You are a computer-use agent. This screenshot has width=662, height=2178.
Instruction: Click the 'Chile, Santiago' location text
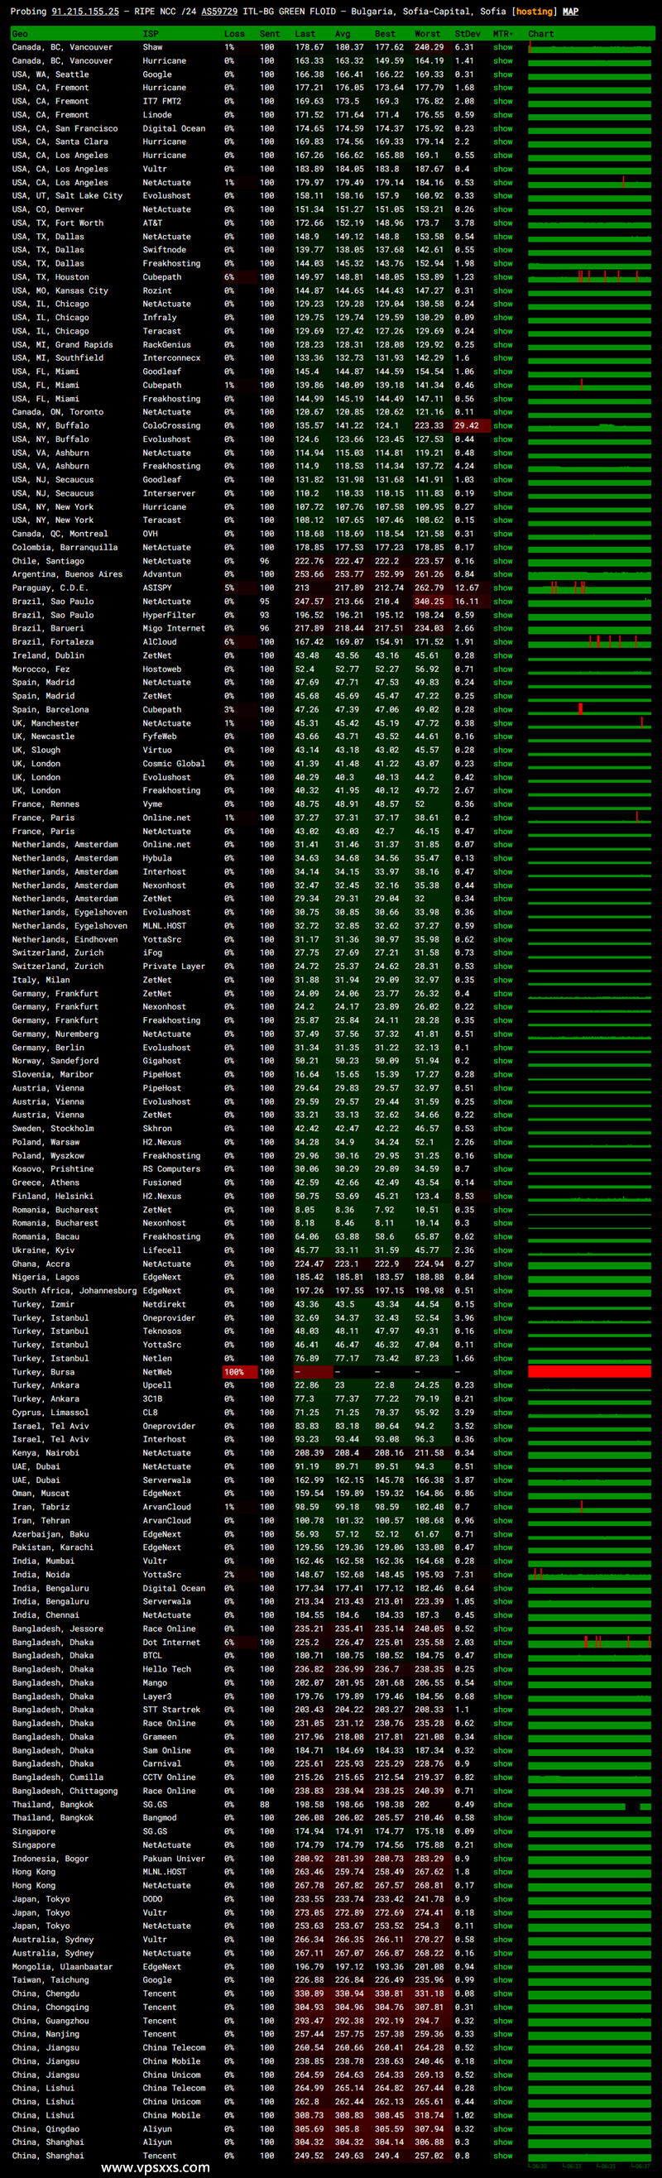click(x=48, y=560)
